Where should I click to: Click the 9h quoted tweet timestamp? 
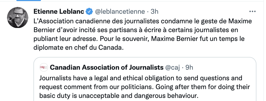(189, 67)
